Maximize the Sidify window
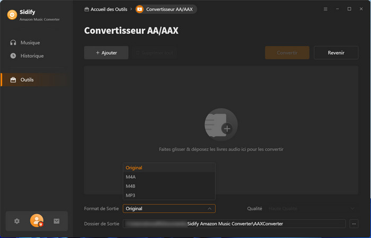 tap(349, 9)
